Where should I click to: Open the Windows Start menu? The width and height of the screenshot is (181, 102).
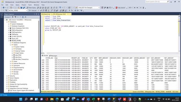(21, 99)
